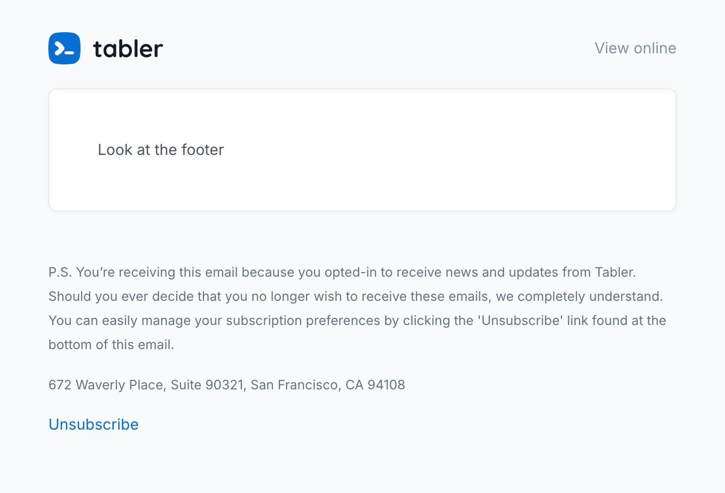This screenshot has width=725, height=493.
Task: Click "Suite 90321" in the address
Action: coord(207,385)
